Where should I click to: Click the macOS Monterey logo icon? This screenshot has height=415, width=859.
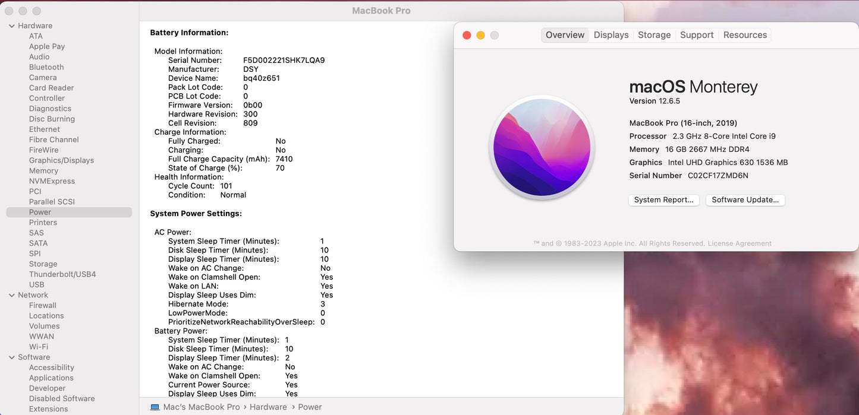click(542, 147)
